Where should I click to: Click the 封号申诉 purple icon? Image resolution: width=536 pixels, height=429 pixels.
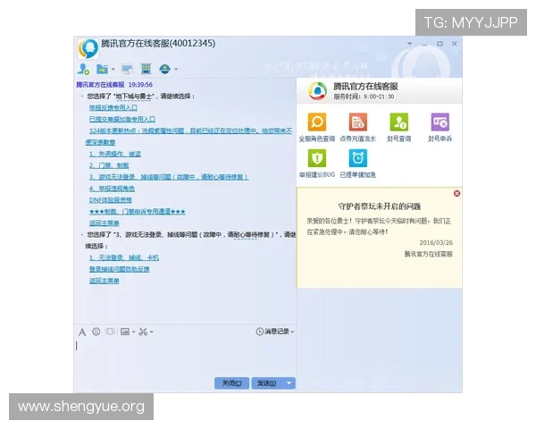(440, 122)
